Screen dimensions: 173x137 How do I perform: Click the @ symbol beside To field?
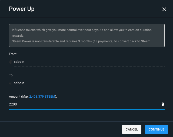pyautogui.click(x=11, y=83)
